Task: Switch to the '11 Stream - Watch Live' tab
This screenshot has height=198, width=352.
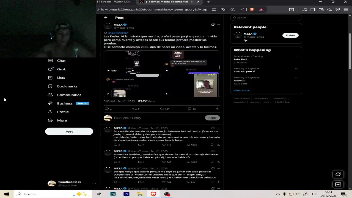Action: click(114, 2)
